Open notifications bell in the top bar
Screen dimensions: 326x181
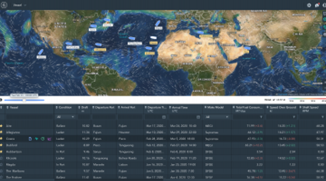317,5
